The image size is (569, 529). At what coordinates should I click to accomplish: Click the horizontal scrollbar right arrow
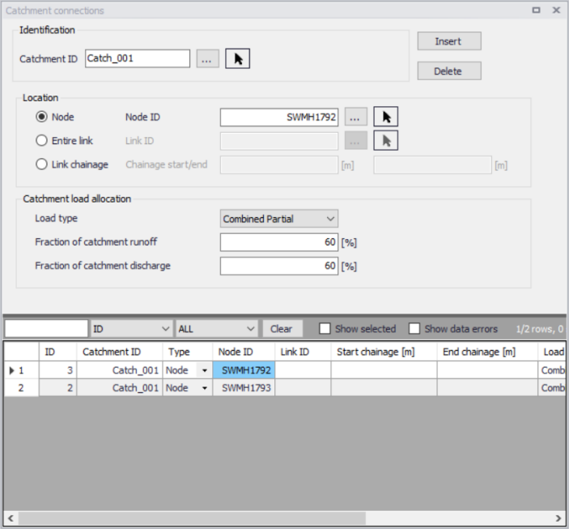tap(558, 518)
